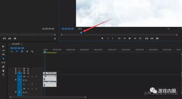Select the Razor tool
Viewport: 182px width, 99px height.
[x=3, y=58]
